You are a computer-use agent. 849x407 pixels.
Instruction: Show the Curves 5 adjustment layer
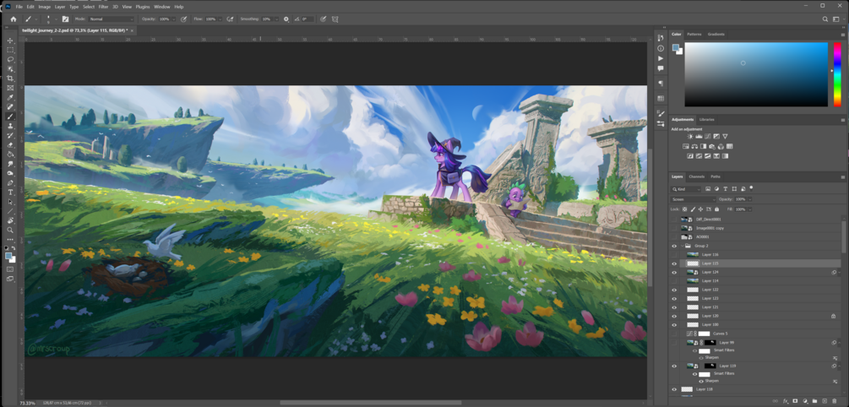click(674, 334)
